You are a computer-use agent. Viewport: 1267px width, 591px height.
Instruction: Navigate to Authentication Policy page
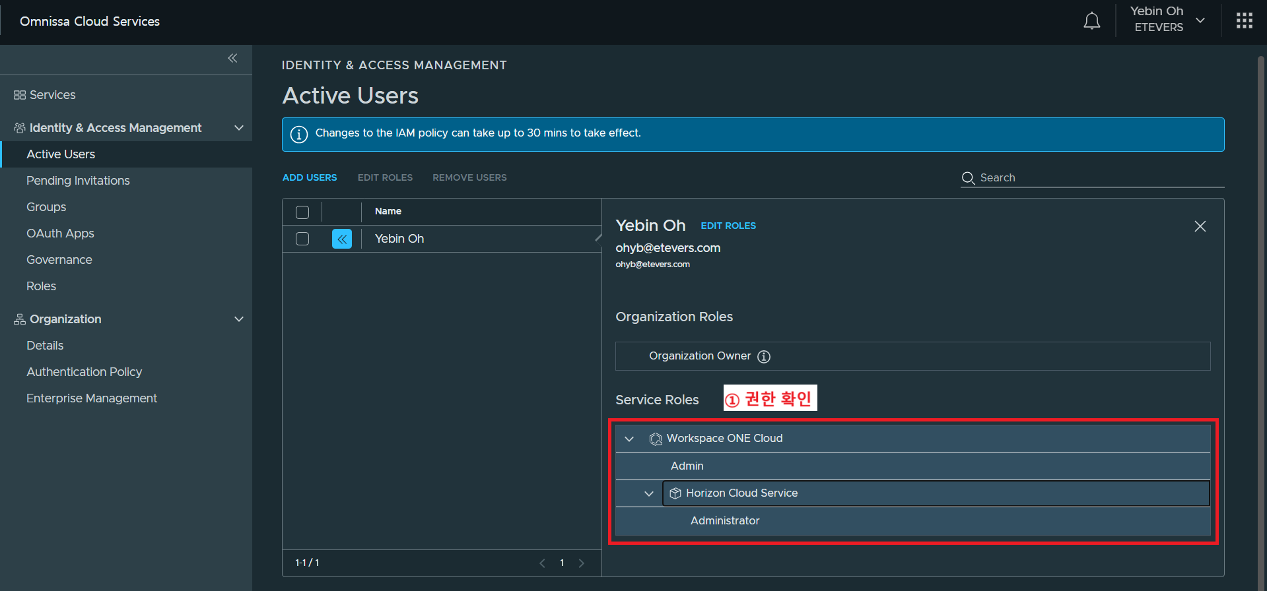(x=84, y=372)
